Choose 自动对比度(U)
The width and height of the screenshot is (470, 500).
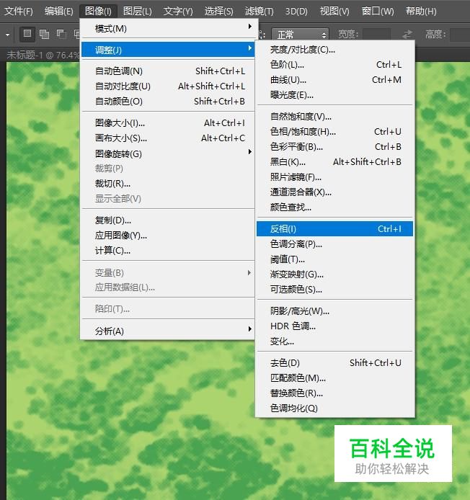tap(167, 86)
